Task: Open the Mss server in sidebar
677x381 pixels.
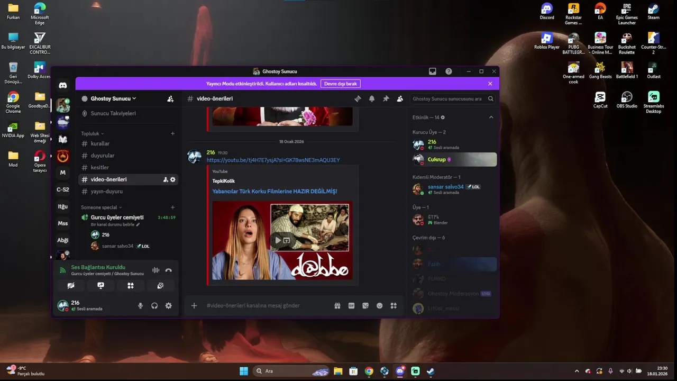Action: pos(63,223)
